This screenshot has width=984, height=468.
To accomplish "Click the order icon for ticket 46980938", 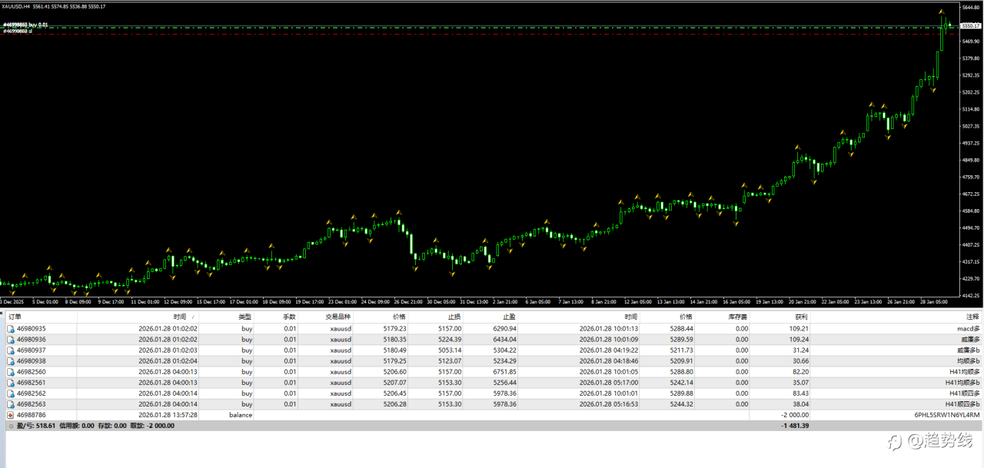I will coord(11,360).
